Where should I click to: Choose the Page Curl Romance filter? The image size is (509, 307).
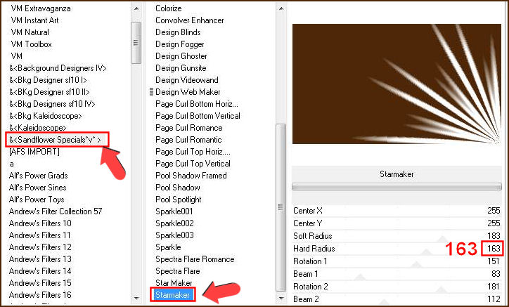click(188, 128)
